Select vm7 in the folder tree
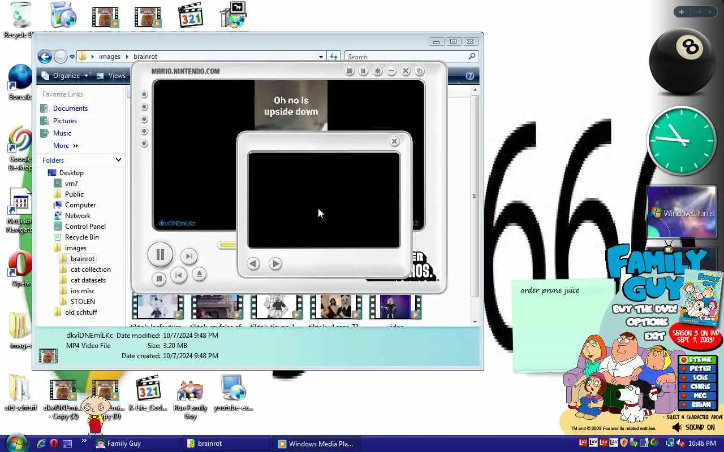724x452 pixels. click(x=71, y=184)
